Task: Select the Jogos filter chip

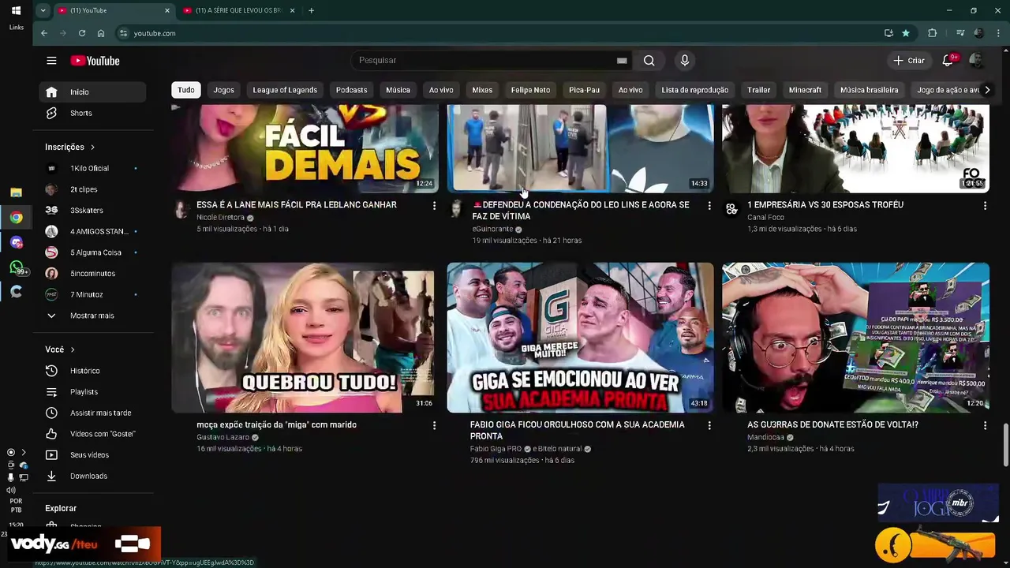Action: coord(224,90)
